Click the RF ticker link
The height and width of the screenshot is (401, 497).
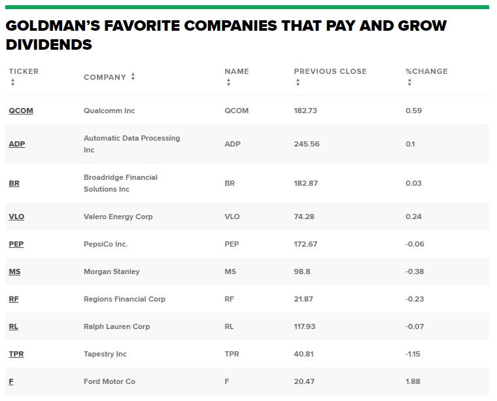pos(14,299)
